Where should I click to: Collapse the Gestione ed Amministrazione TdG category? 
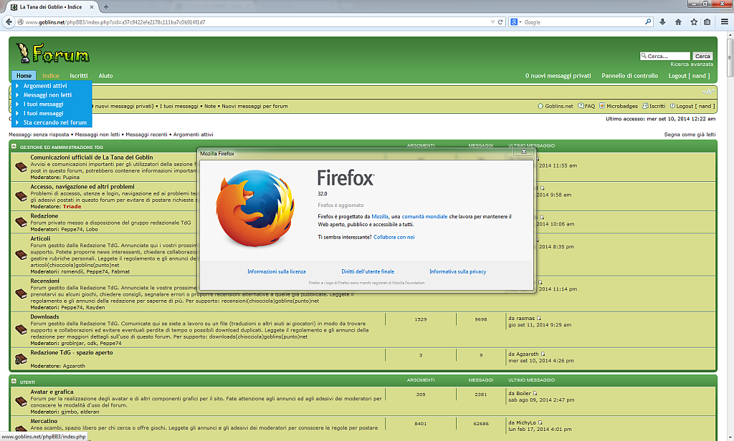tap(14, 146)
